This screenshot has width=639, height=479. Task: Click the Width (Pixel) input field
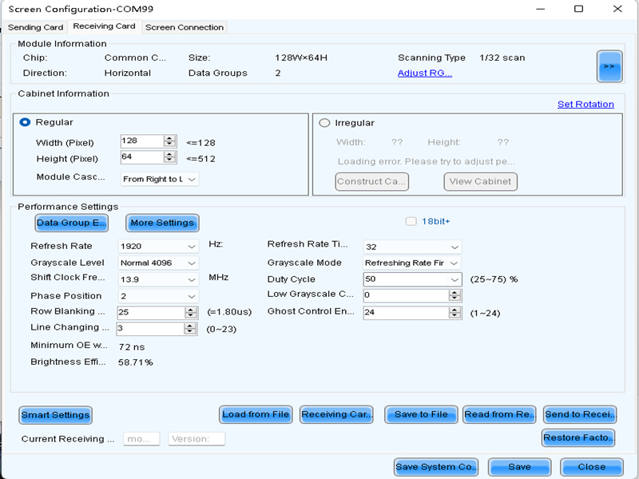(141, 141)
